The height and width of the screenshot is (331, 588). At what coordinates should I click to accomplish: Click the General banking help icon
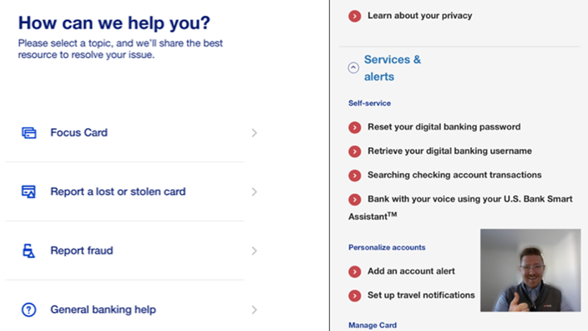tap(28, 310)
